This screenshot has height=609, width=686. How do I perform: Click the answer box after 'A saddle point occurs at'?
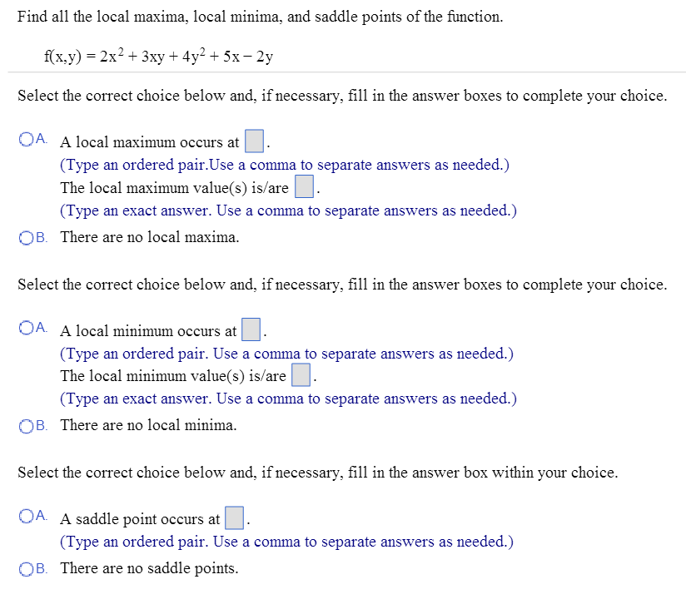[x=235, y=518]
